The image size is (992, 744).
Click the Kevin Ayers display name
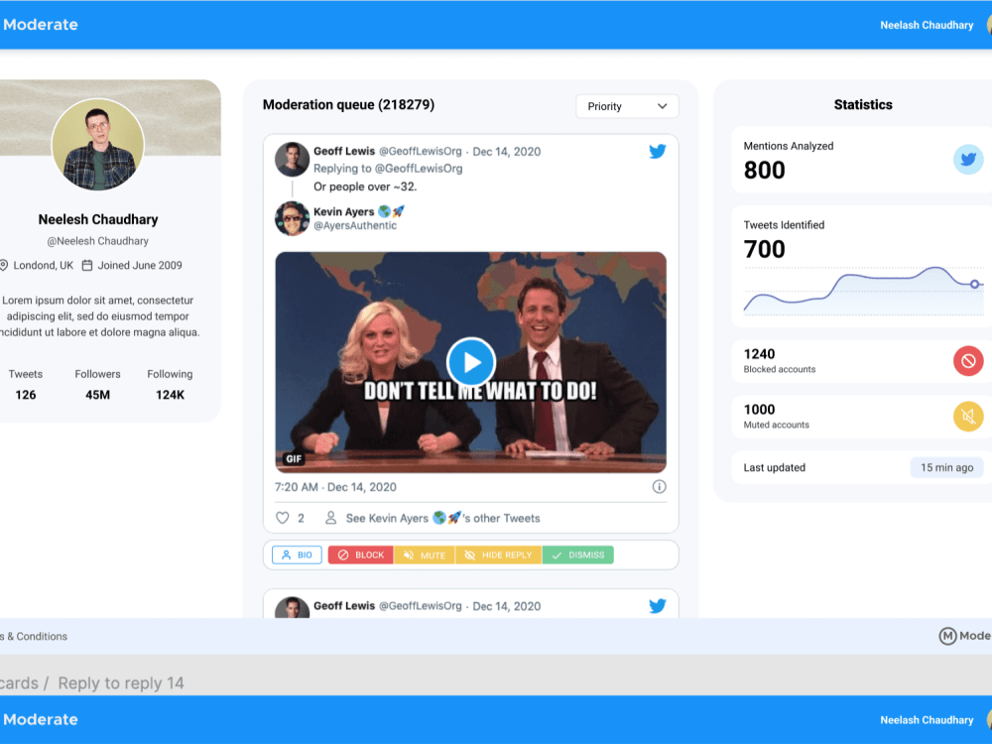(x=343, y=212)
